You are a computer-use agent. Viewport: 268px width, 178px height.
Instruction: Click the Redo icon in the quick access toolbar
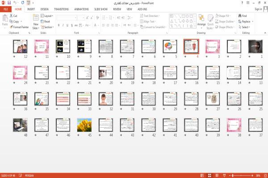(23, 3)
